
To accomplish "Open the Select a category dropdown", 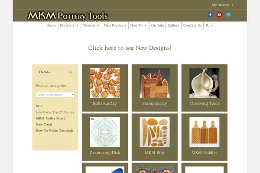I will 55,95.
